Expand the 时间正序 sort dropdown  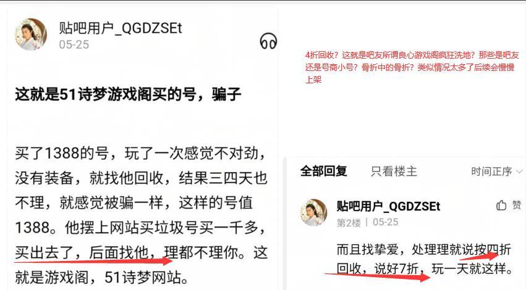[497, 172]
